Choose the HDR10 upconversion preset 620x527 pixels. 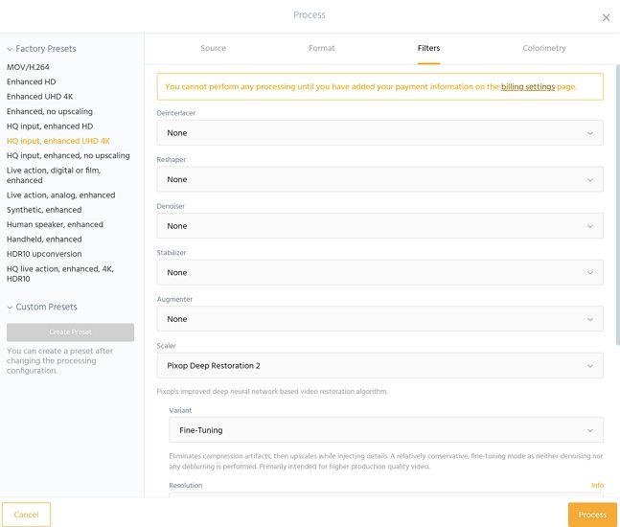pos(44,254)
